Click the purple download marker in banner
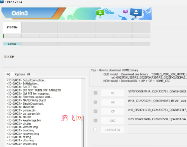This screenshot has height=147, width=187. 126,12
